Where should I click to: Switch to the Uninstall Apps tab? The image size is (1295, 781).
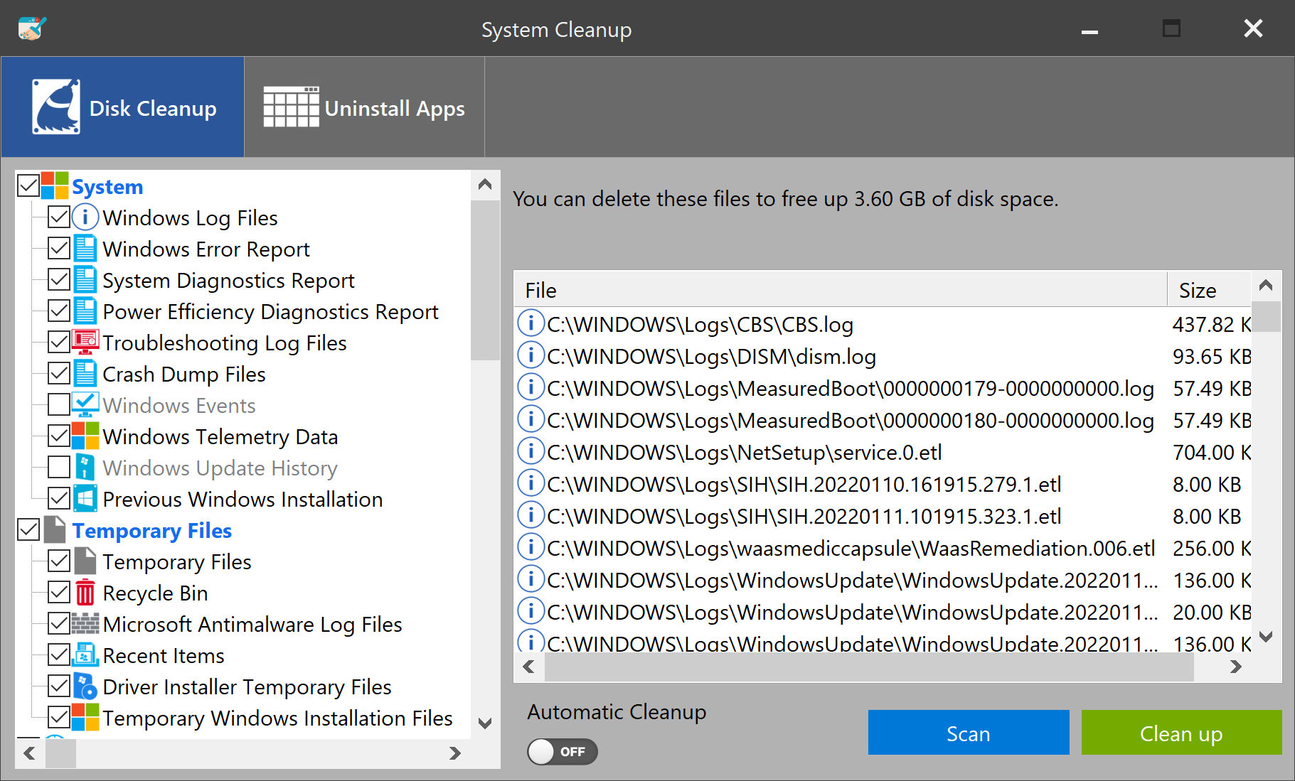(364, 107)
